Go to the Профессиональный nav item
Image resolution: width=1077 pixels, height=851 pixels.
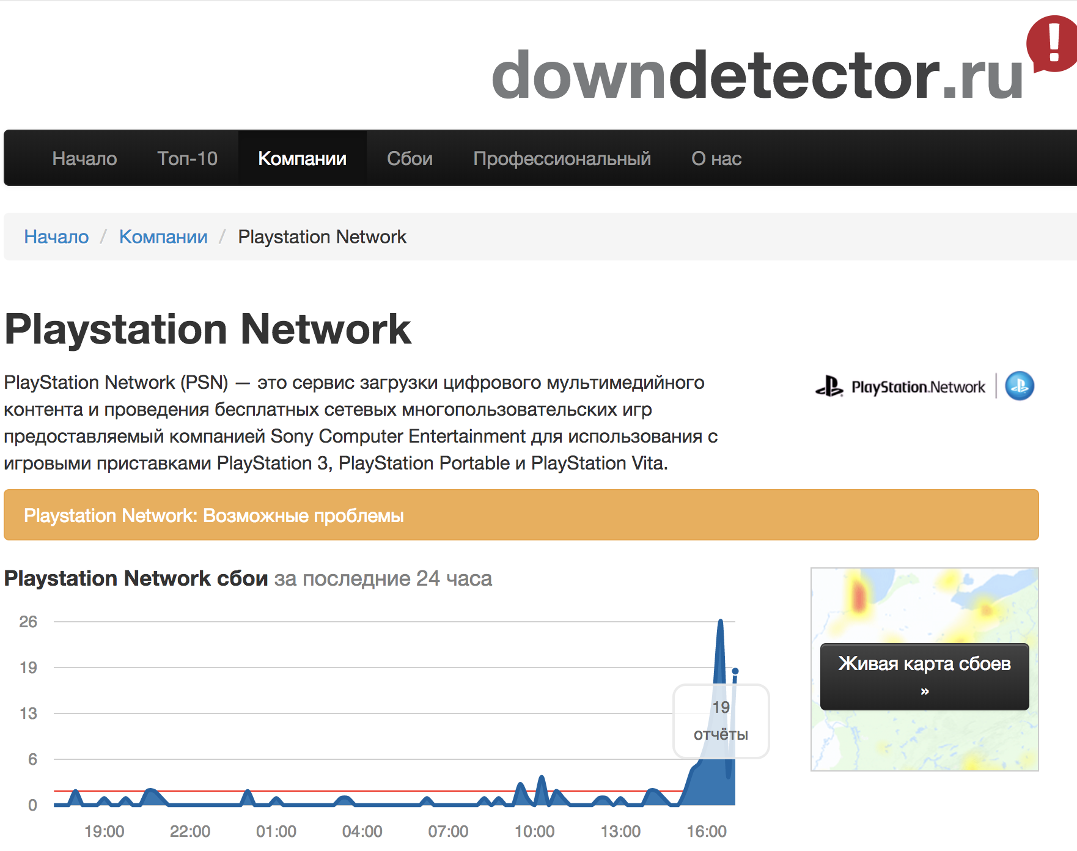point(562,158)
